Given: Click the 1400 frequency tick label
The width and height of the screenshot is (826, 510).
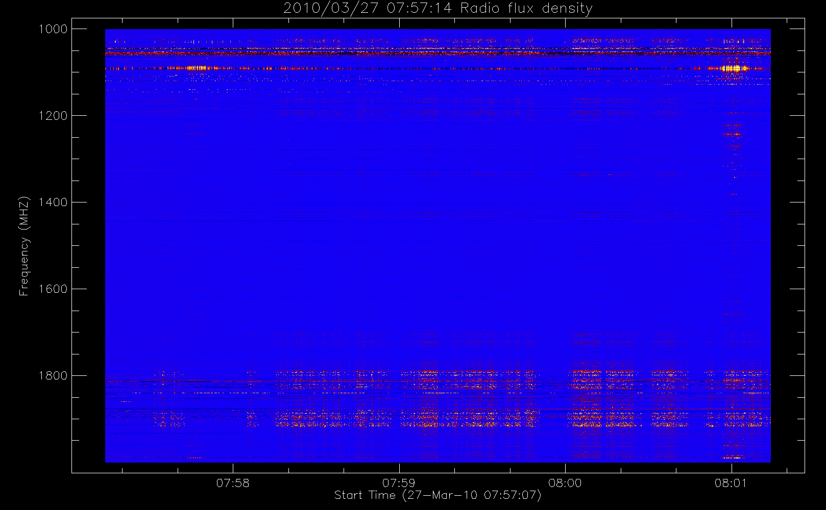Looking at the screenshot, I should click(x=53, y=202).
